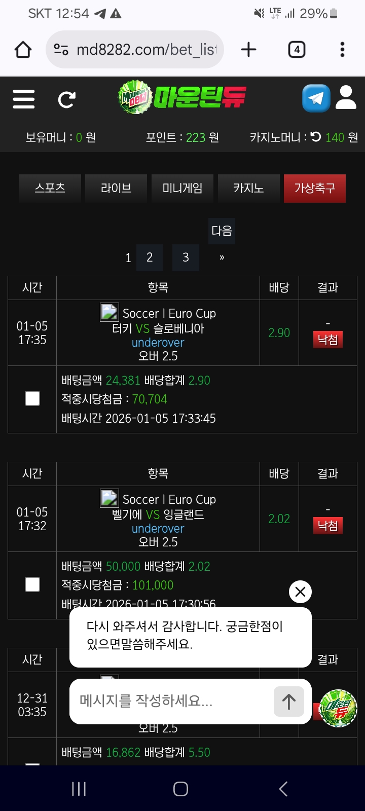Go to next pages with » arrow
The image size is (365, 811).
(222, 257)
